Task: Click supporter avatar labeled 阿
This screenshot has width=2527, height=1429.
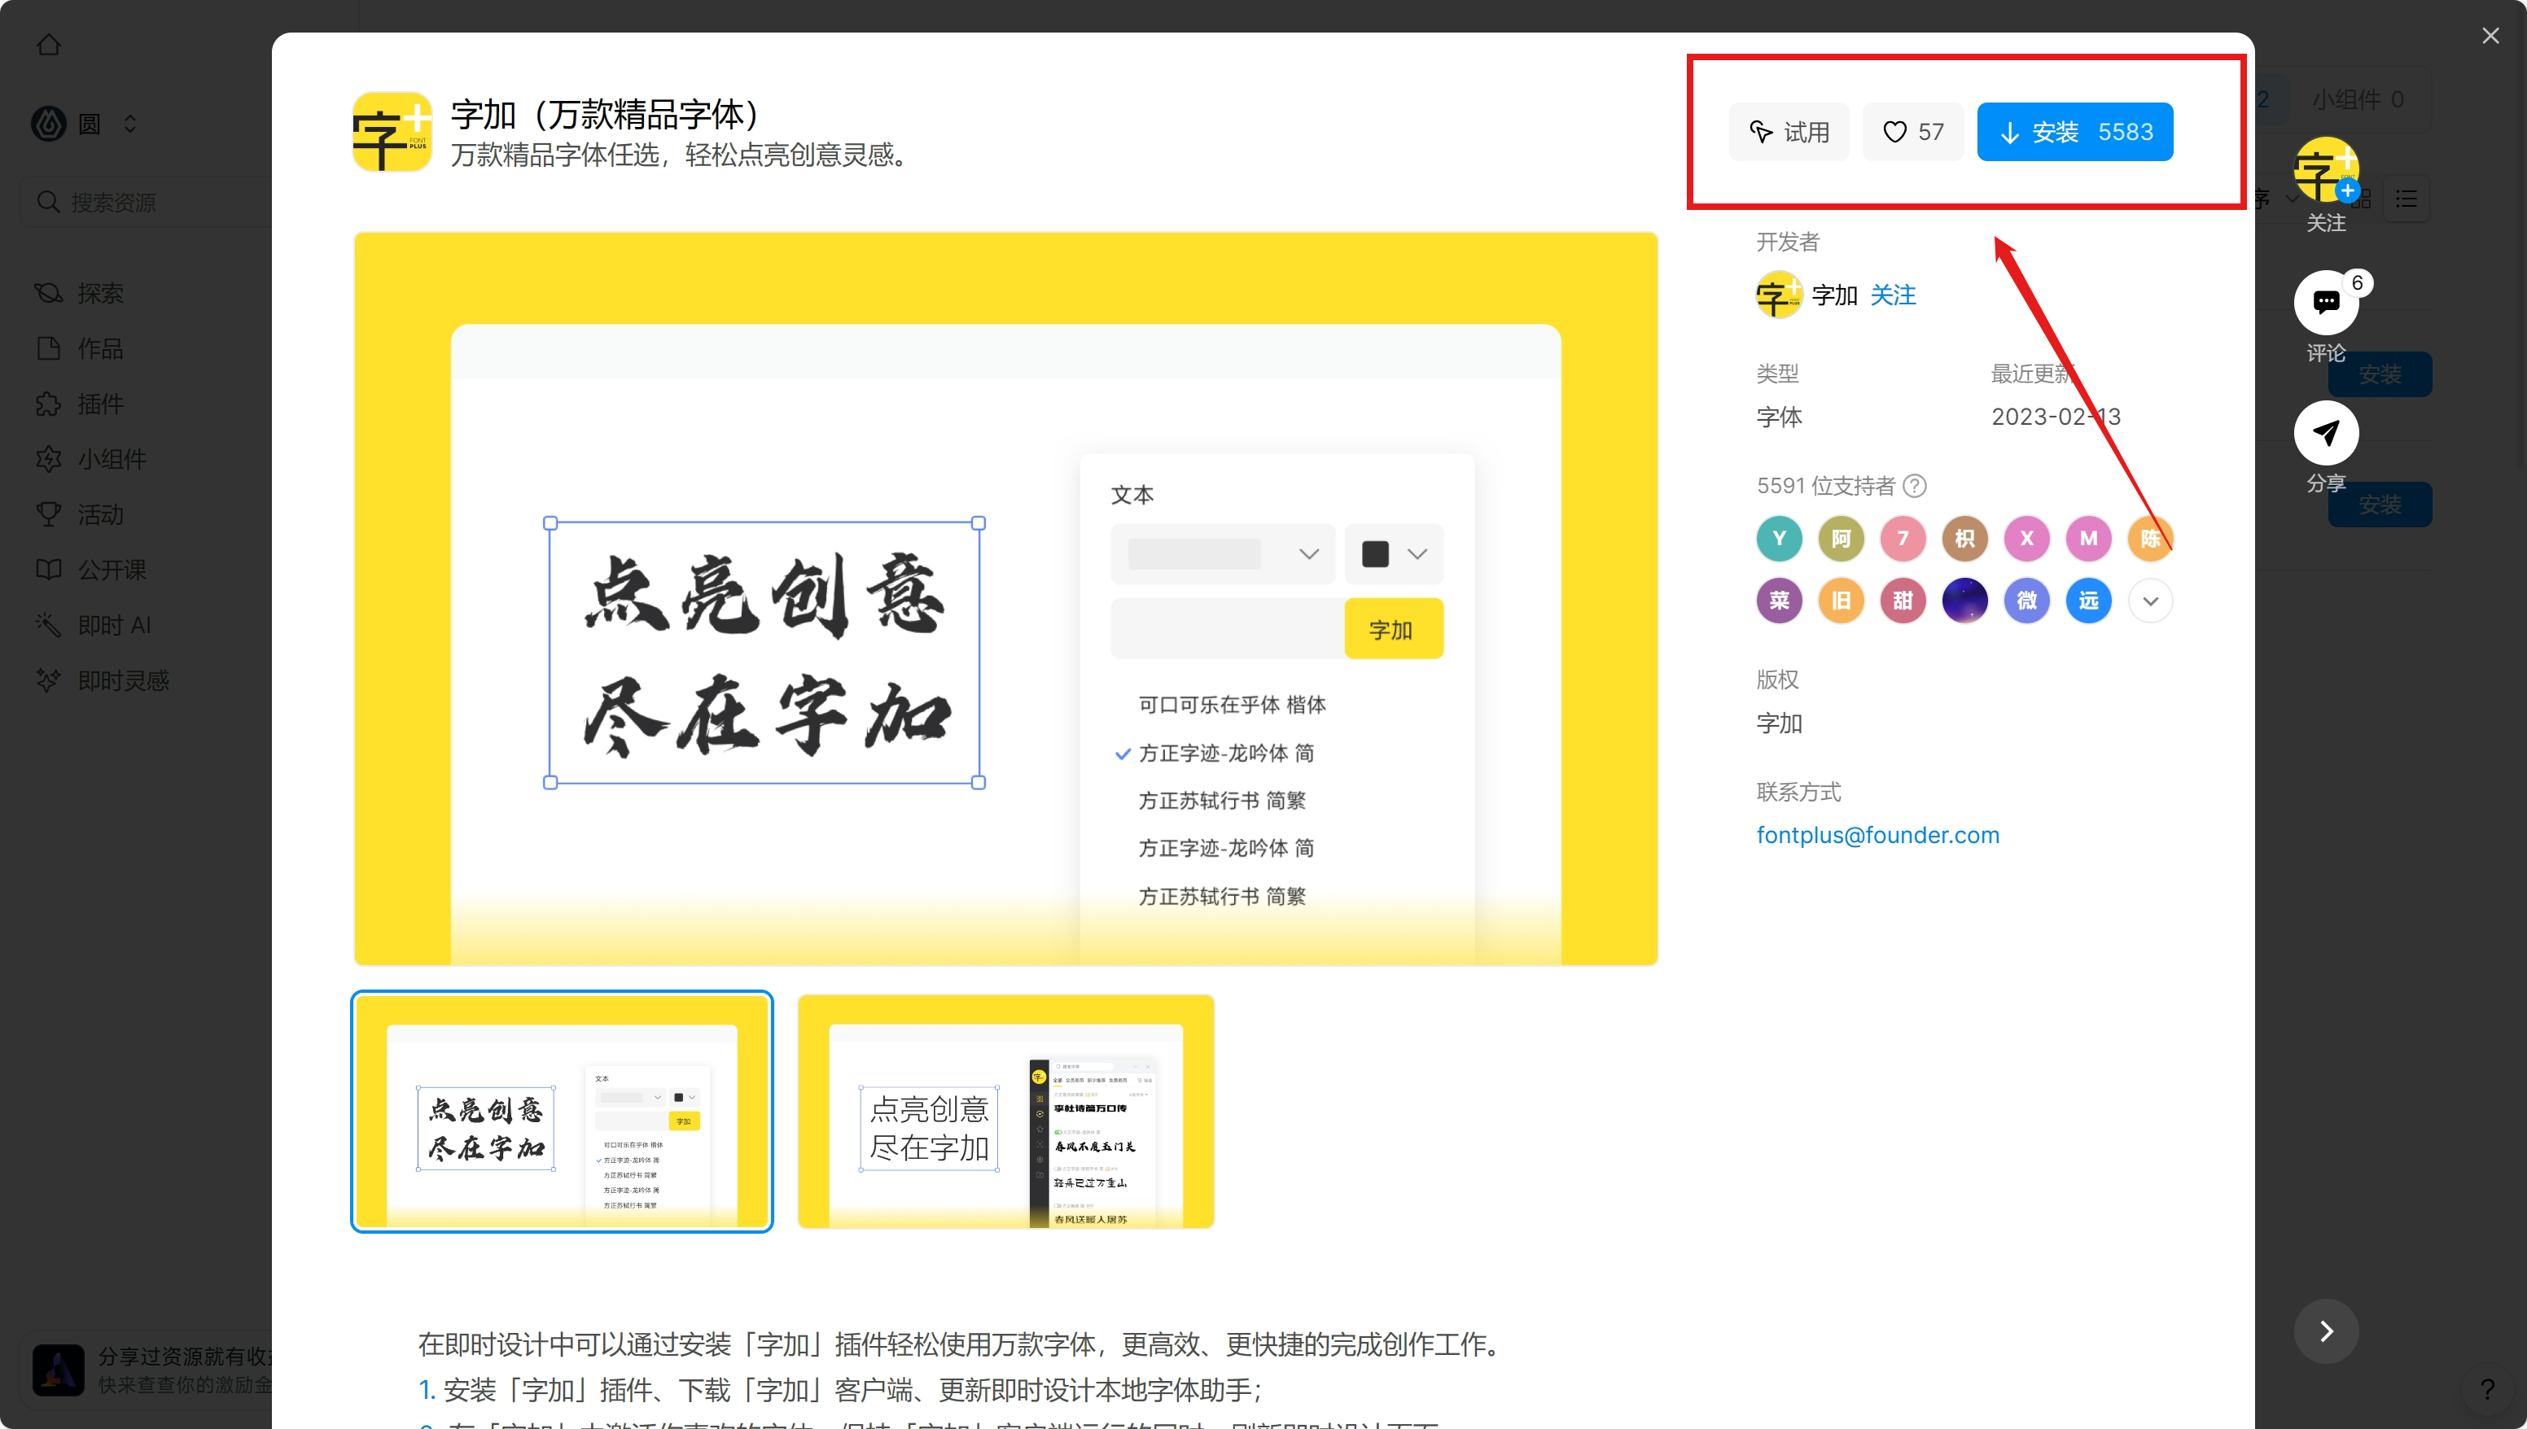Action: click(1841, 539)
